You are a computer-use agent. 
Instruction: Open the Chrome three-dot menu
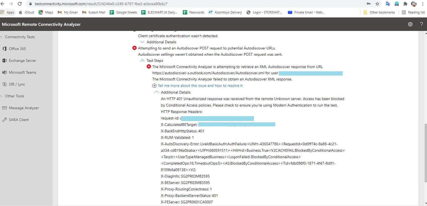[x=423, y=4]
